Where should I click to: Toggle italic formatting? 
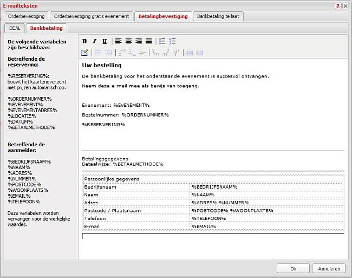pyautogui.click(x=95, y=41)
